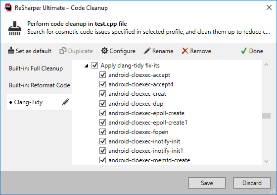The image size is (277, 195).
Task: Click the Configure gear icon
Action: pyautogui.click(x=104, y=51)
